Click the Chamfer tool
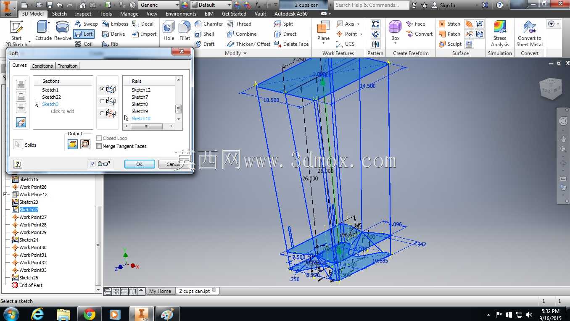The height and width of the screenshot is (321, 570). click(x=209, y=24)
